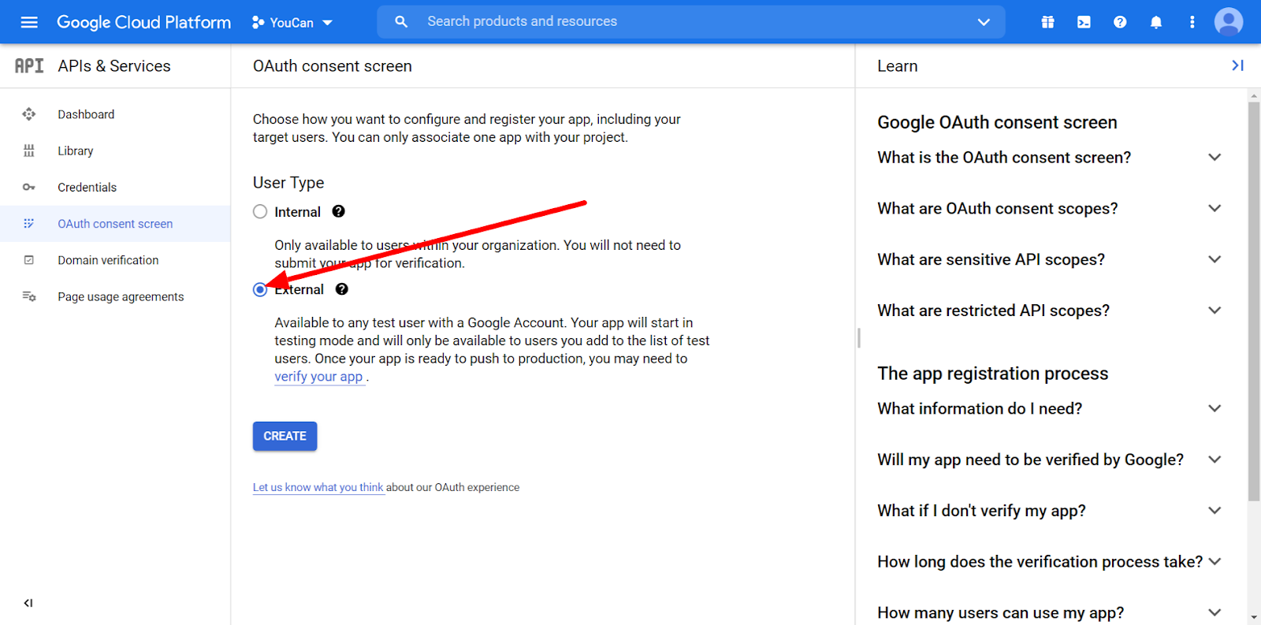
Task: Select OAuth consent screen in sidebar
Action: point(115,224)
